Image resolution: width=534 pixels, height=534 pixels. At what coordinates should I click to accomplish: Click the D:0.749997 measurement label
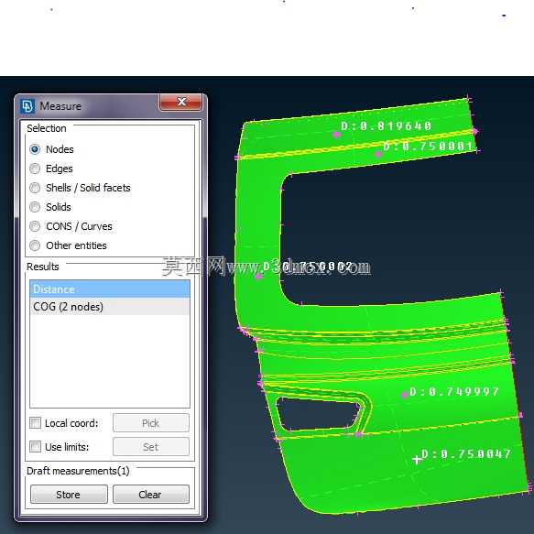pos(454,392)
